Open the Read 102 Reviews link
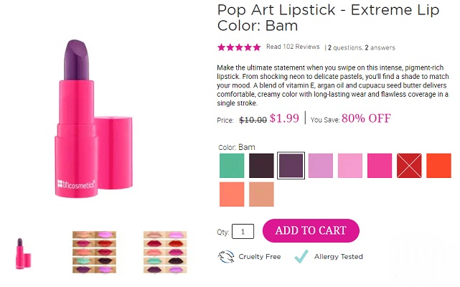Screen dimensions: 460x287 [x=293, y=47]
